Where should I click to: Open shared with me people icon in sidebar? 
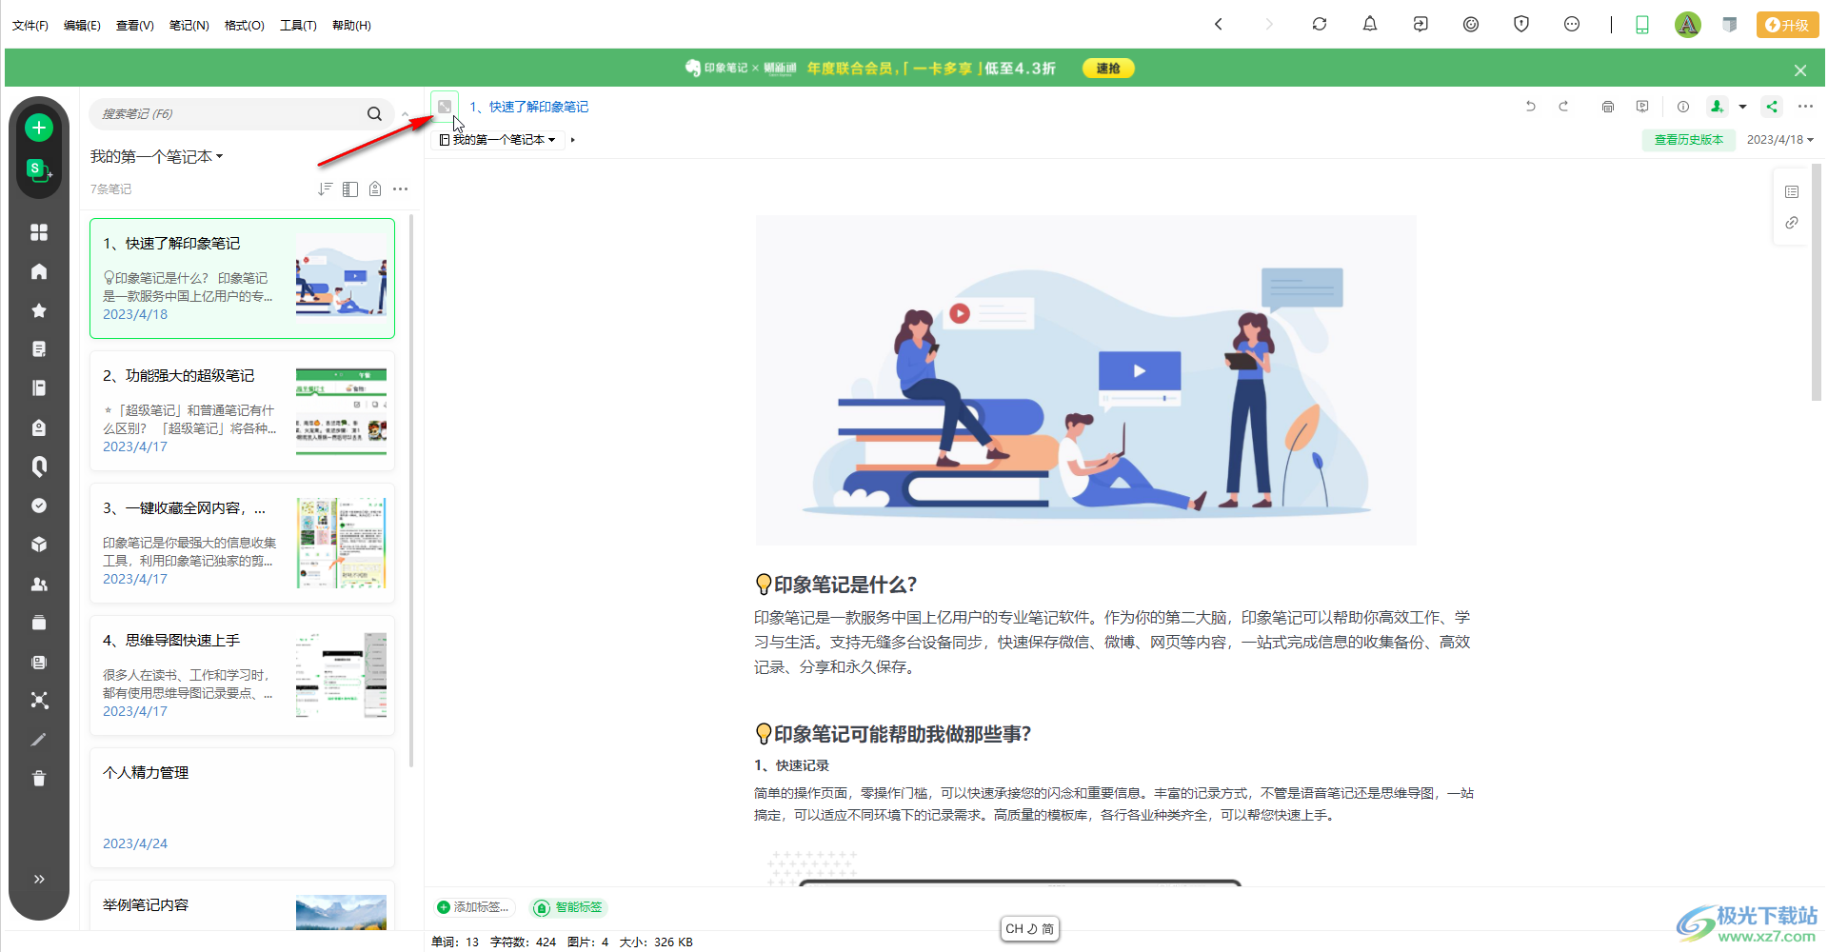[39, 584]
